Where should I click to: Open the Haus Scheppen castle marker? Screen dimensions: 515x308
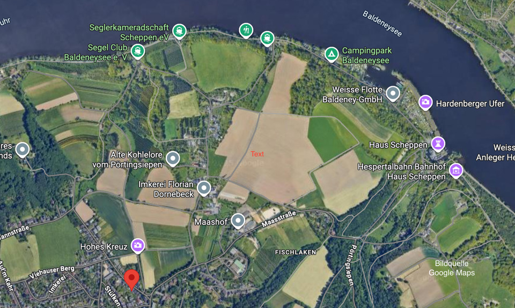tap(438, 144)
